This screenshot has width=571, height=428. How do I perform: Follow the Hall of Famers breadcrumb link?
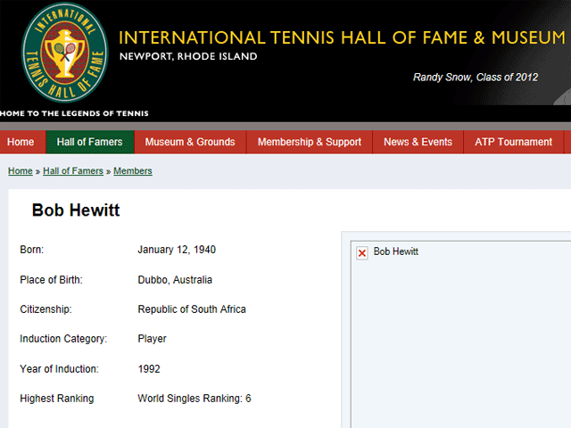click(x=73, y=171)
